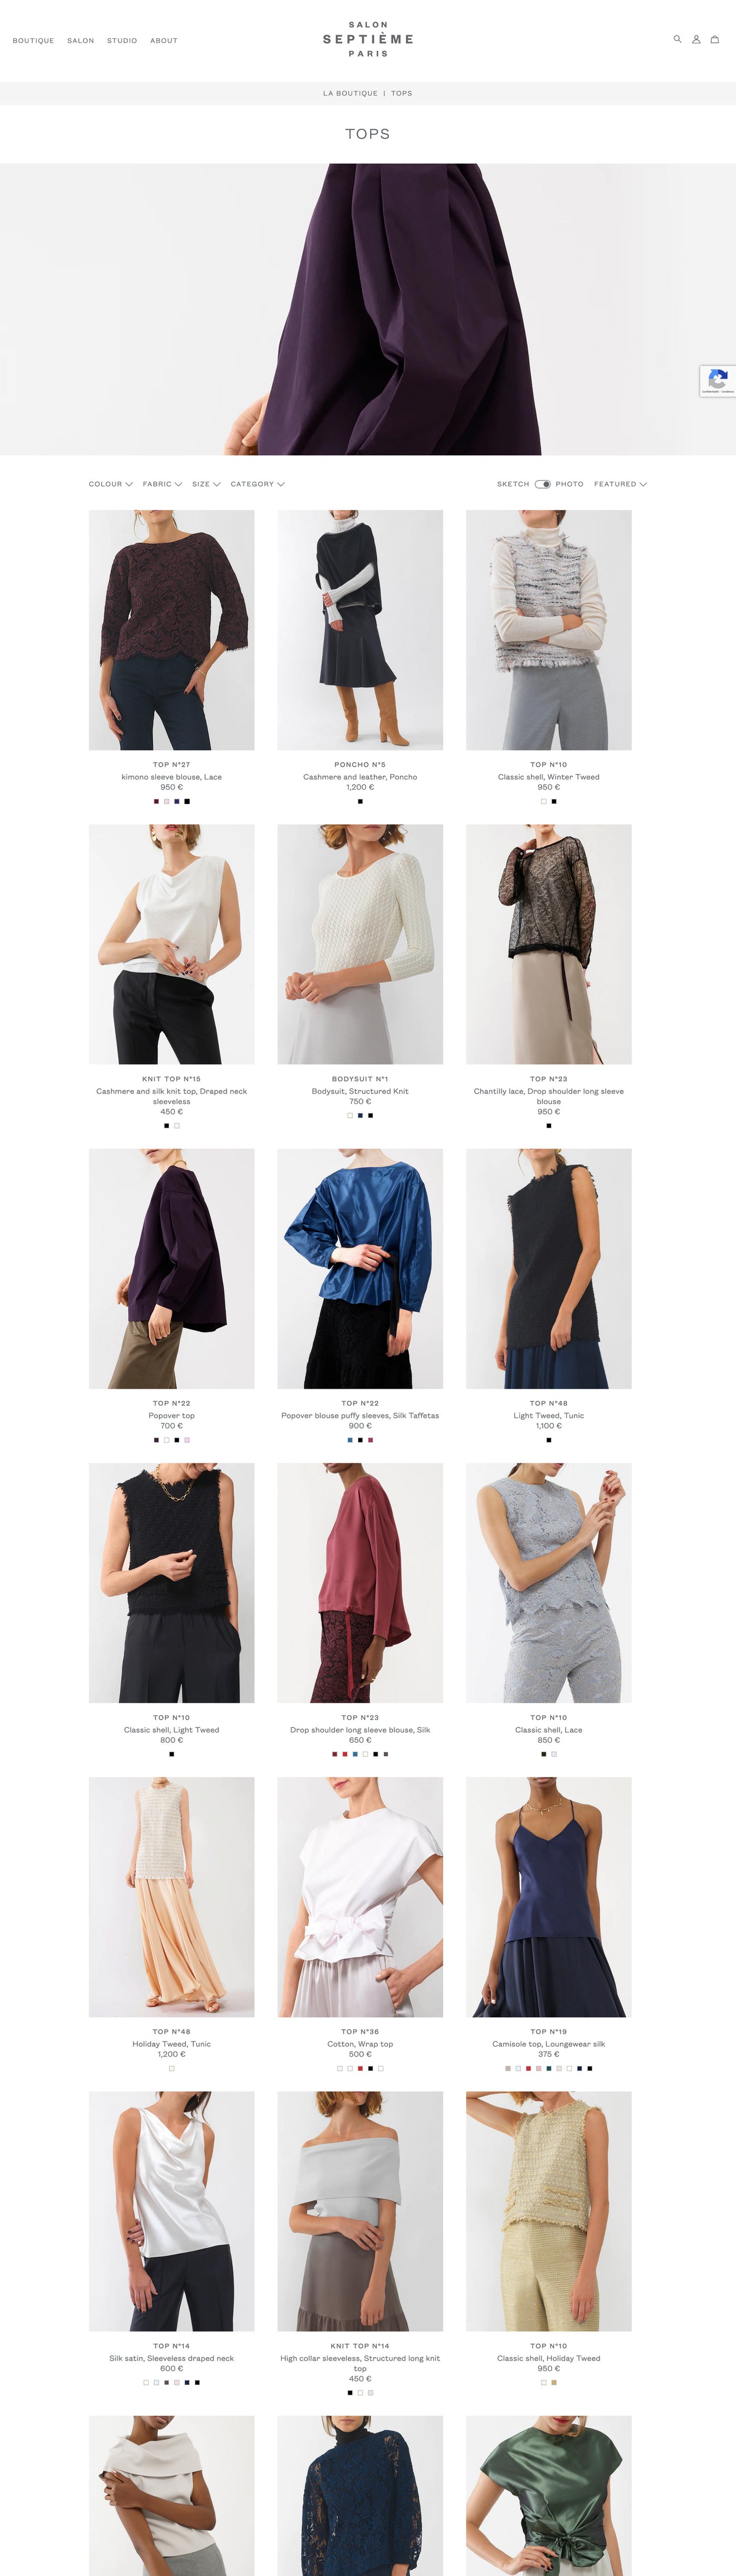Toggle Sketch/Photo view switch
This screenshot has width=736, height=2576.
(542, 484)
